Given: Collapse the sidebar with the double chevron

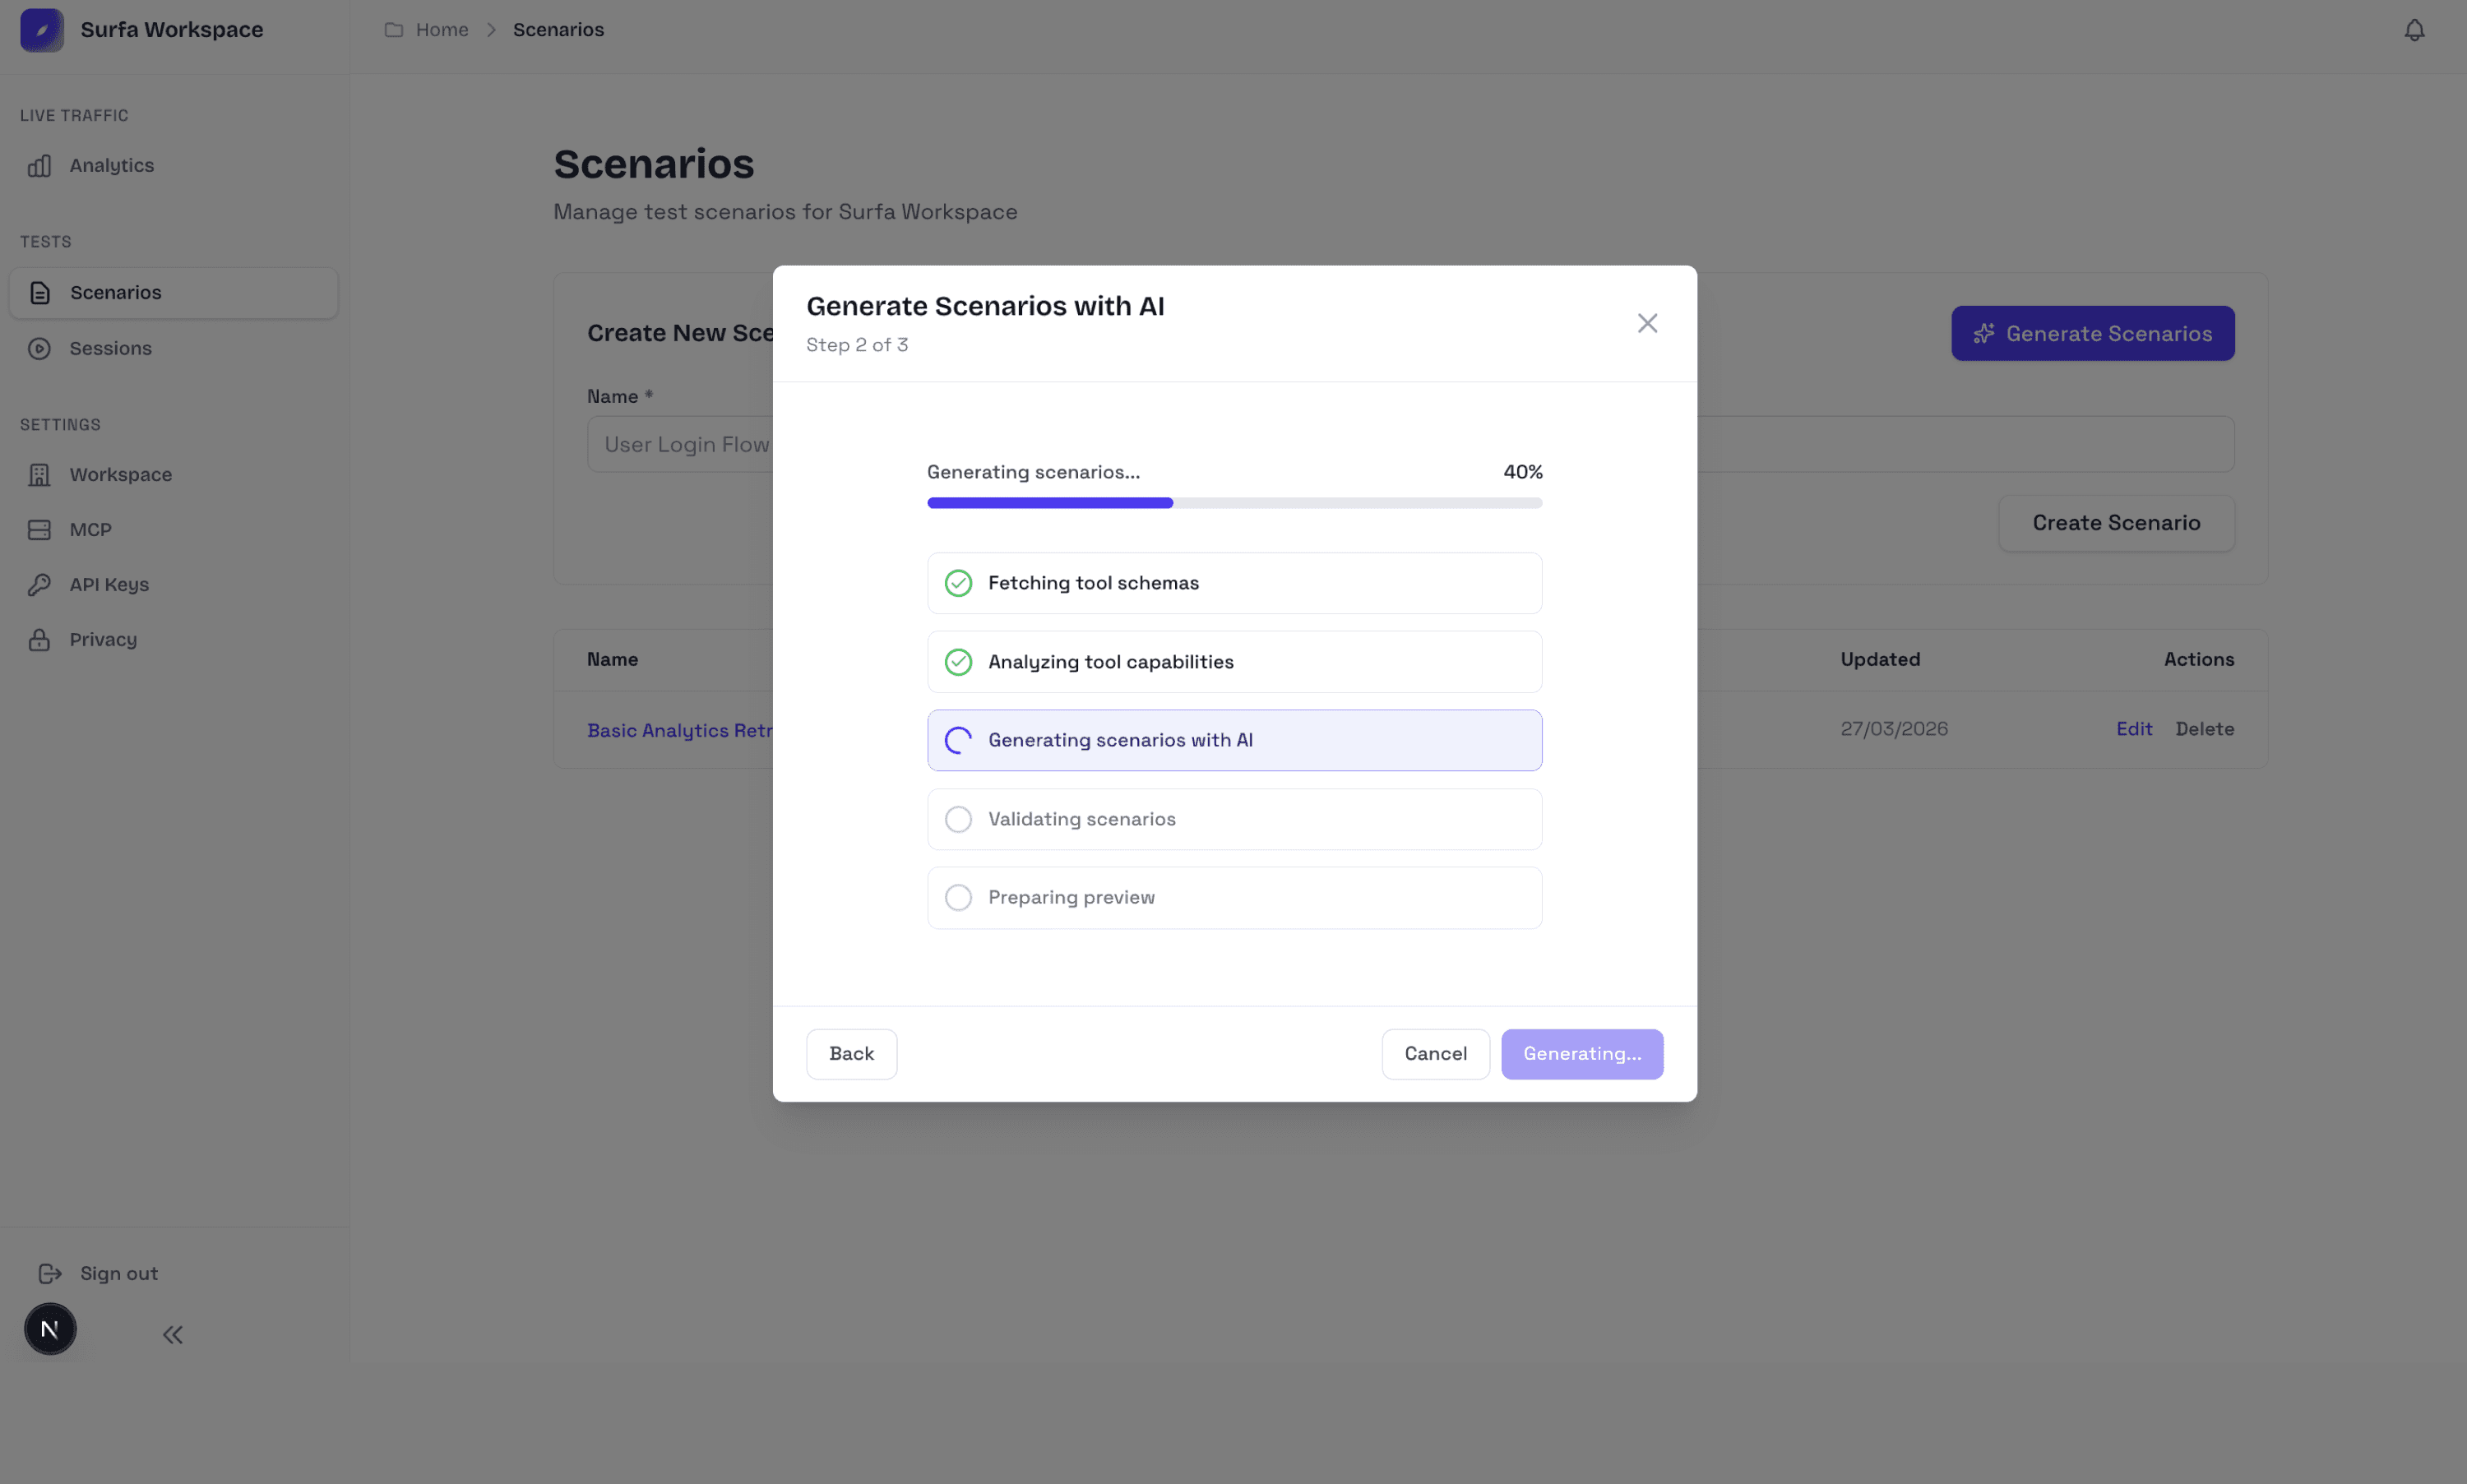Looking at the screenshot, I should [173, 1334].
